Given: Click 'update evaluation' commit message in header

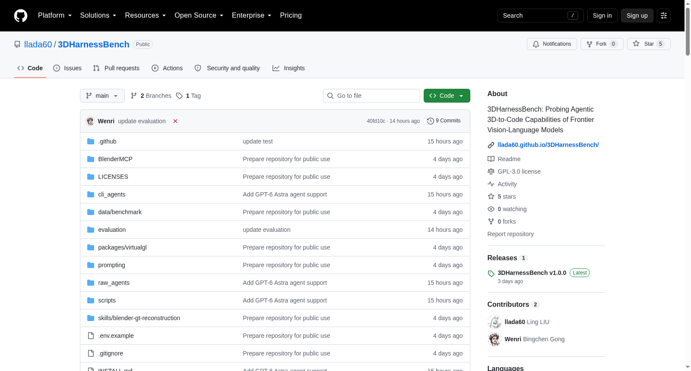Looking at the screenshot, I should [142, 121].
